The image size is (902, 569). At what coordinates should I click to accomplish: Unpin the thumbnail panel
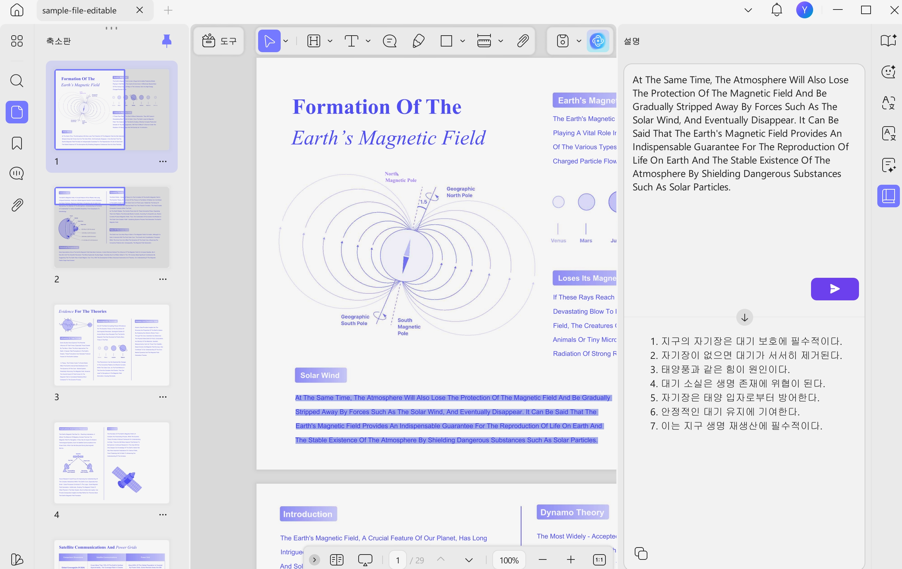(x=167, y=41)
